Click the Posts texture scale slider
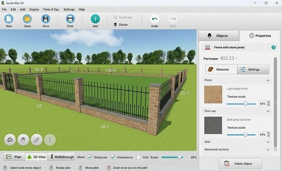The image size is (282, 171). tap(241, 104)
